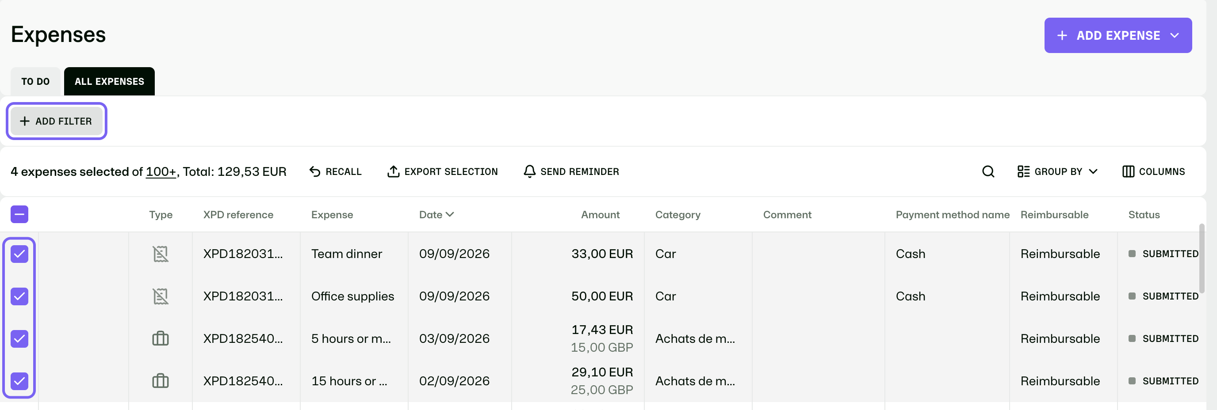Sort by the Date column header
Image resolution: width=1217 pixels, height=410 pixels.
coord(436,215)
